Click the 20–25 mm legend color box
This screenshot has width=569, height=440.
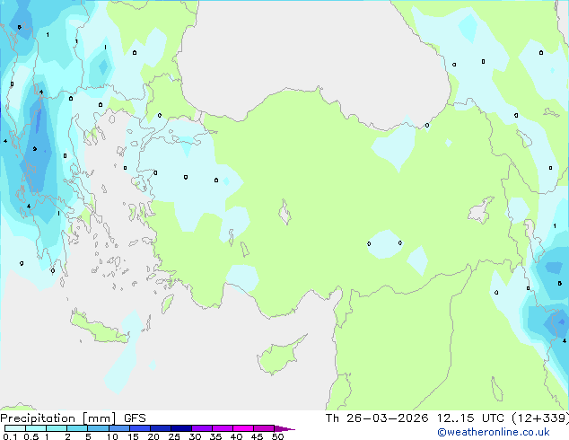[160, 428]
